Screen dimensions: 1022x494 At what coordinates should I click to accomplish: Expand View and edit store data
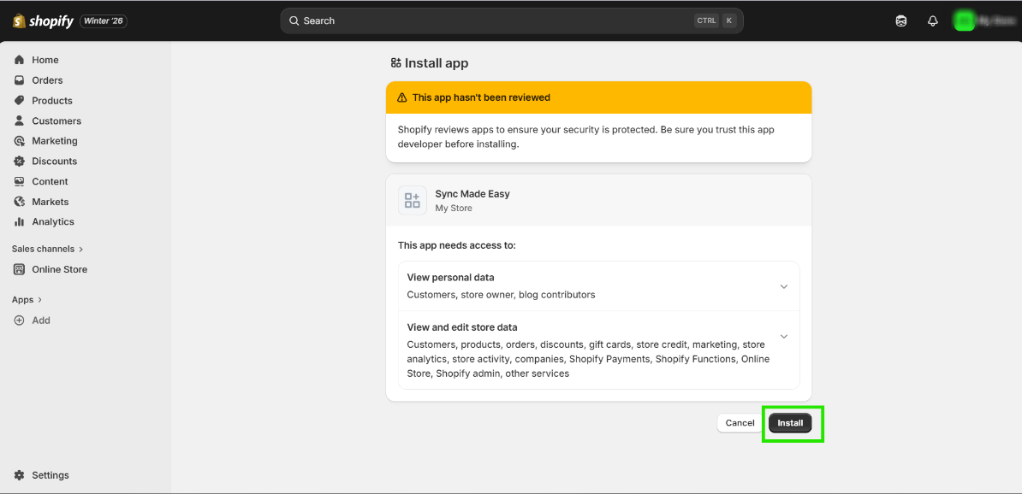[x=783, y=337]
